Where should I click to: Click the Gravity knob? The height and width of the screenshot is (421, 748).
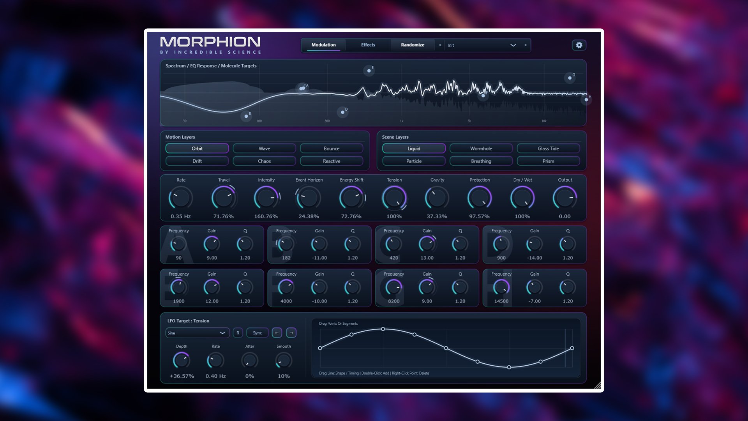tap(437, 198)
